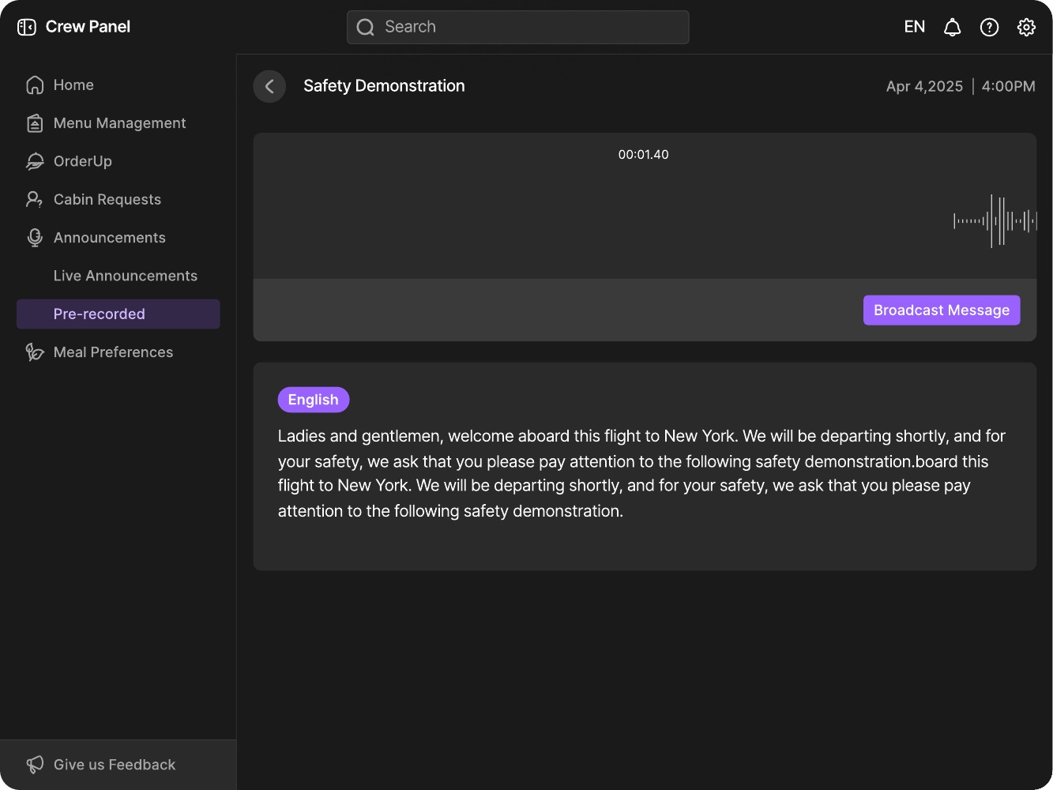Viewport: 1053px width, 790px height.
Task: Click the Announcements microphone icon
Action: (x=35, y=238)
